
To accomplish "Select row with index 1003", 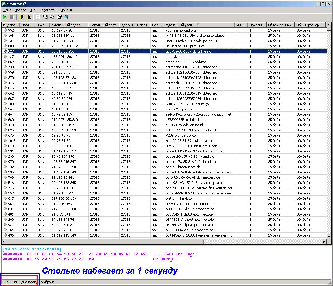I will (164, 104).
